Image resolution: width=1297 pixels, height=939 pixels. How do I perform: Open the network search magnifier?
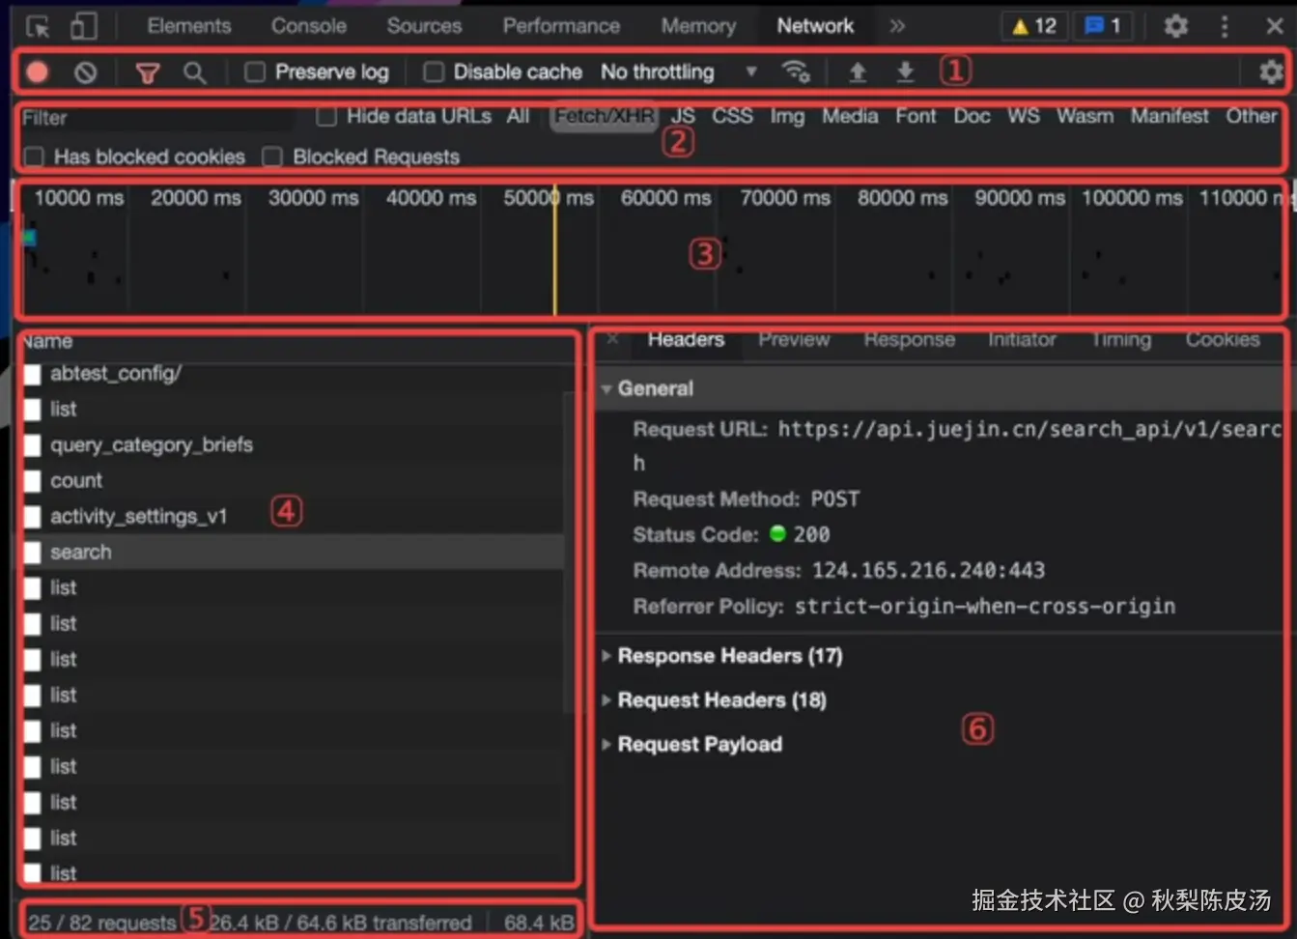tap(195, 72)
